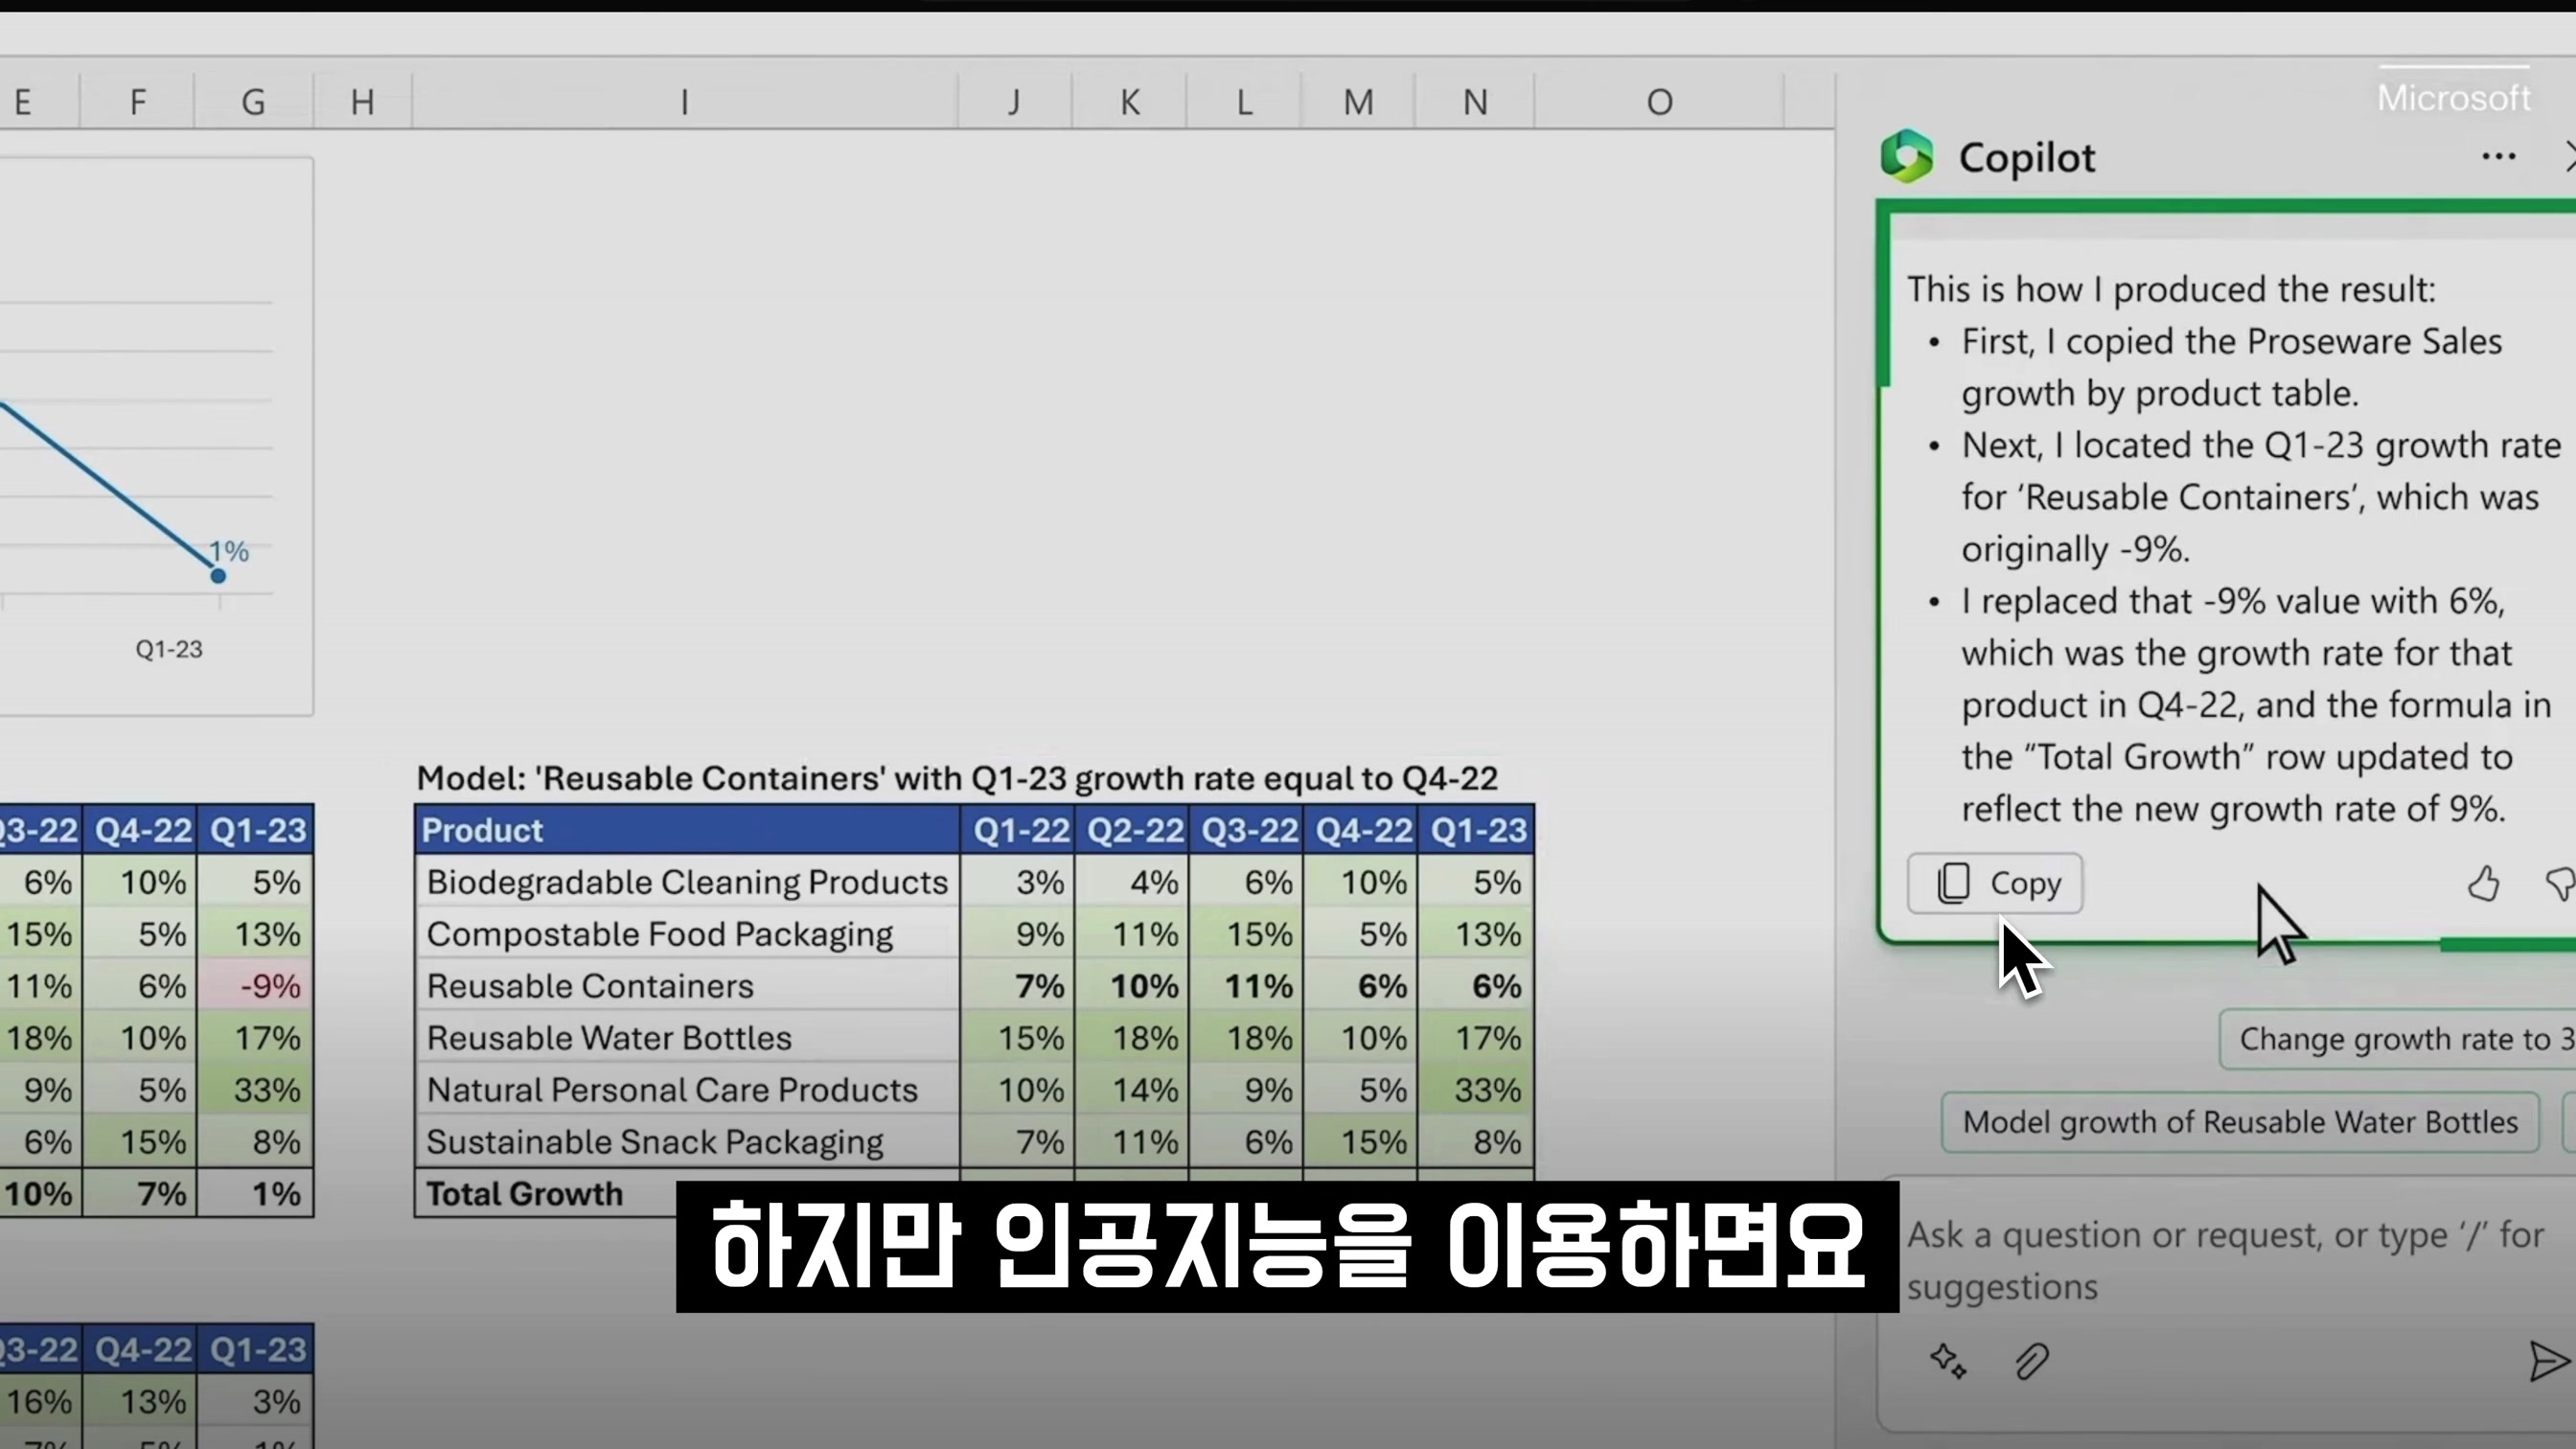Click the 1% data point on the chart
The width and height of the screenshot is (2576, 1449).
coord(218,575)
